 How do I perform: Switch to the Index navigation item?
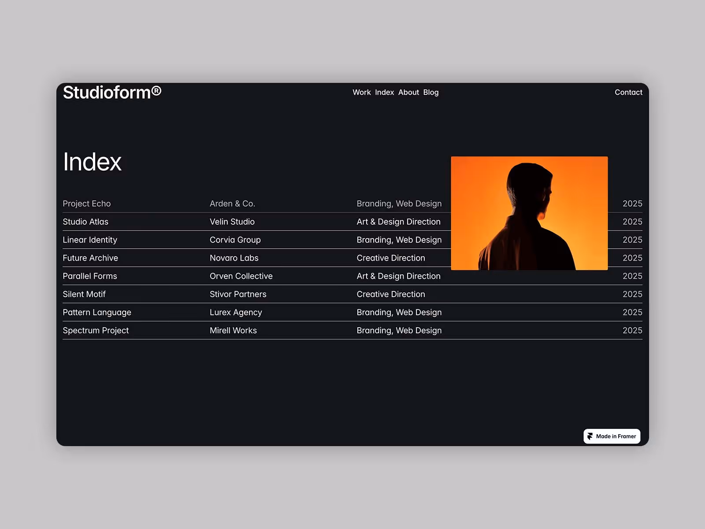(x=384, y=92)
